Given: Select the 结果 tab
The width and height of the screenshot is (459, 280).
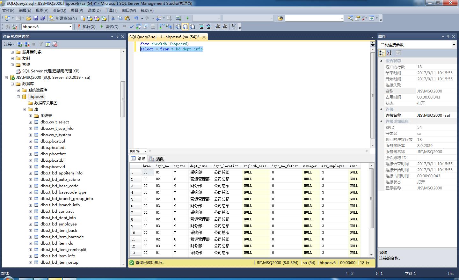Looking at the screenshot, I should click(x=138, y=158).
